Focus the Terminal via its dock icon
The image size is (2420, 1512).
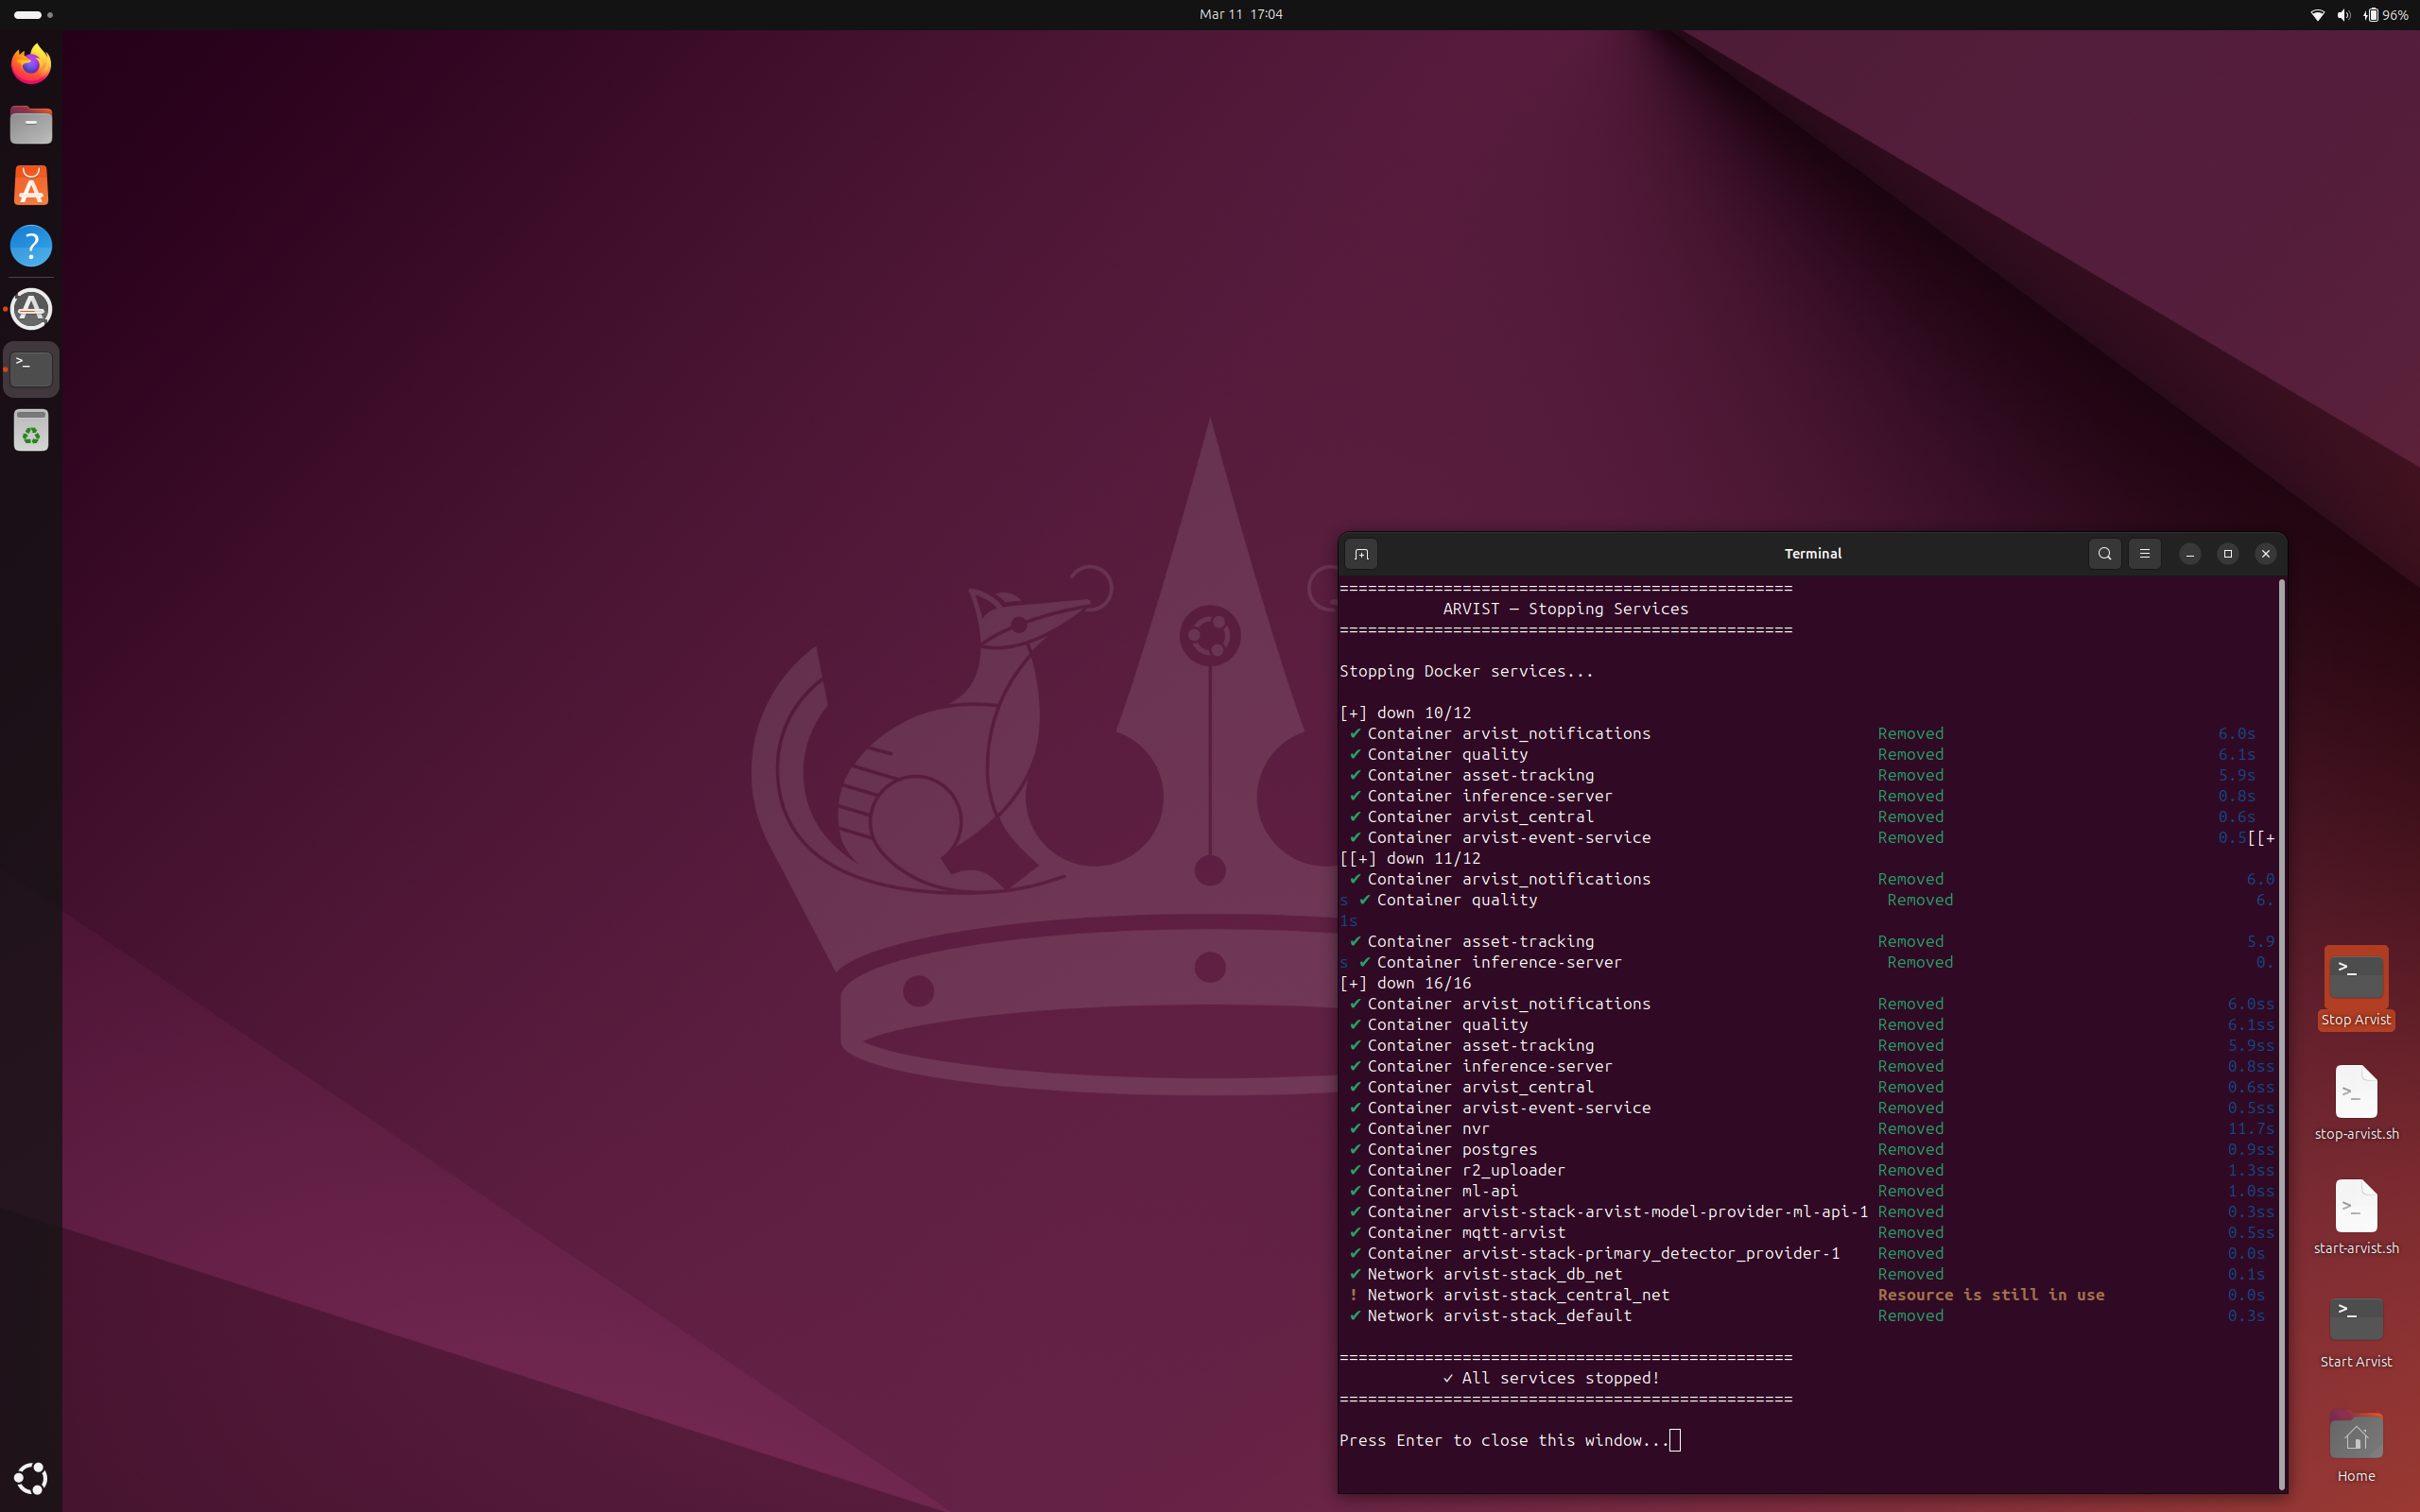pos(31,368)
